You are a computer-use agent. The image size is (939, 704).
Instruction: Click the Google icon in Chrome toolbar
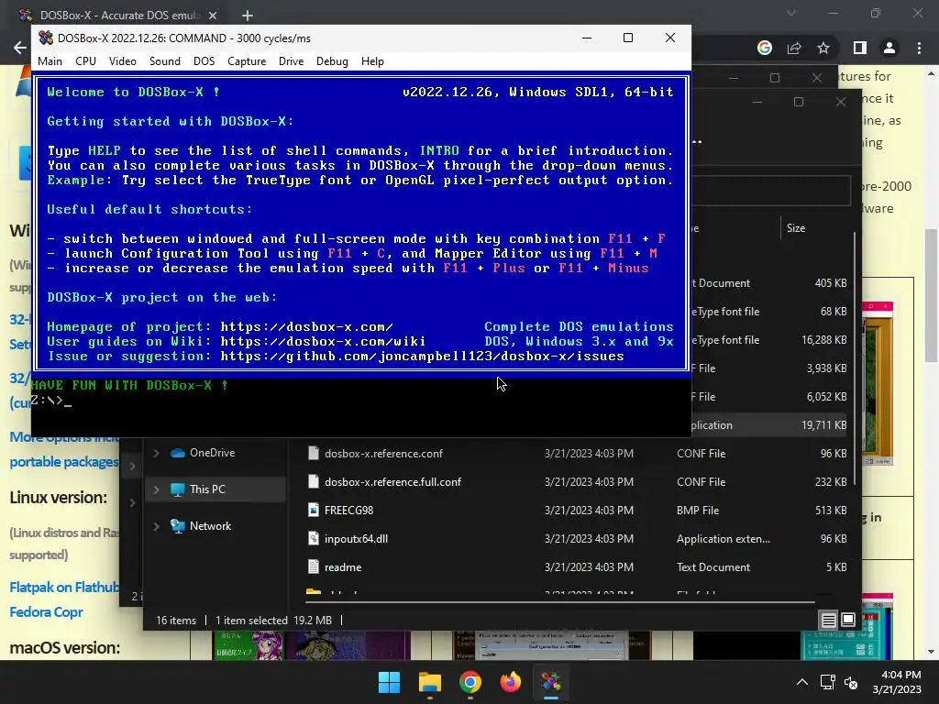click(764, 48)
